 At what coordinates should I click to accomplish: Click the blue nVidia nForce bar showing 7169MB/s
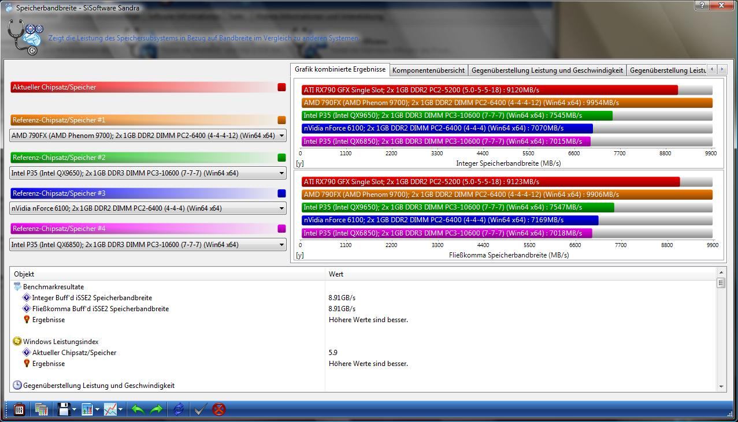pyautogui.click(x=450, y=220)
